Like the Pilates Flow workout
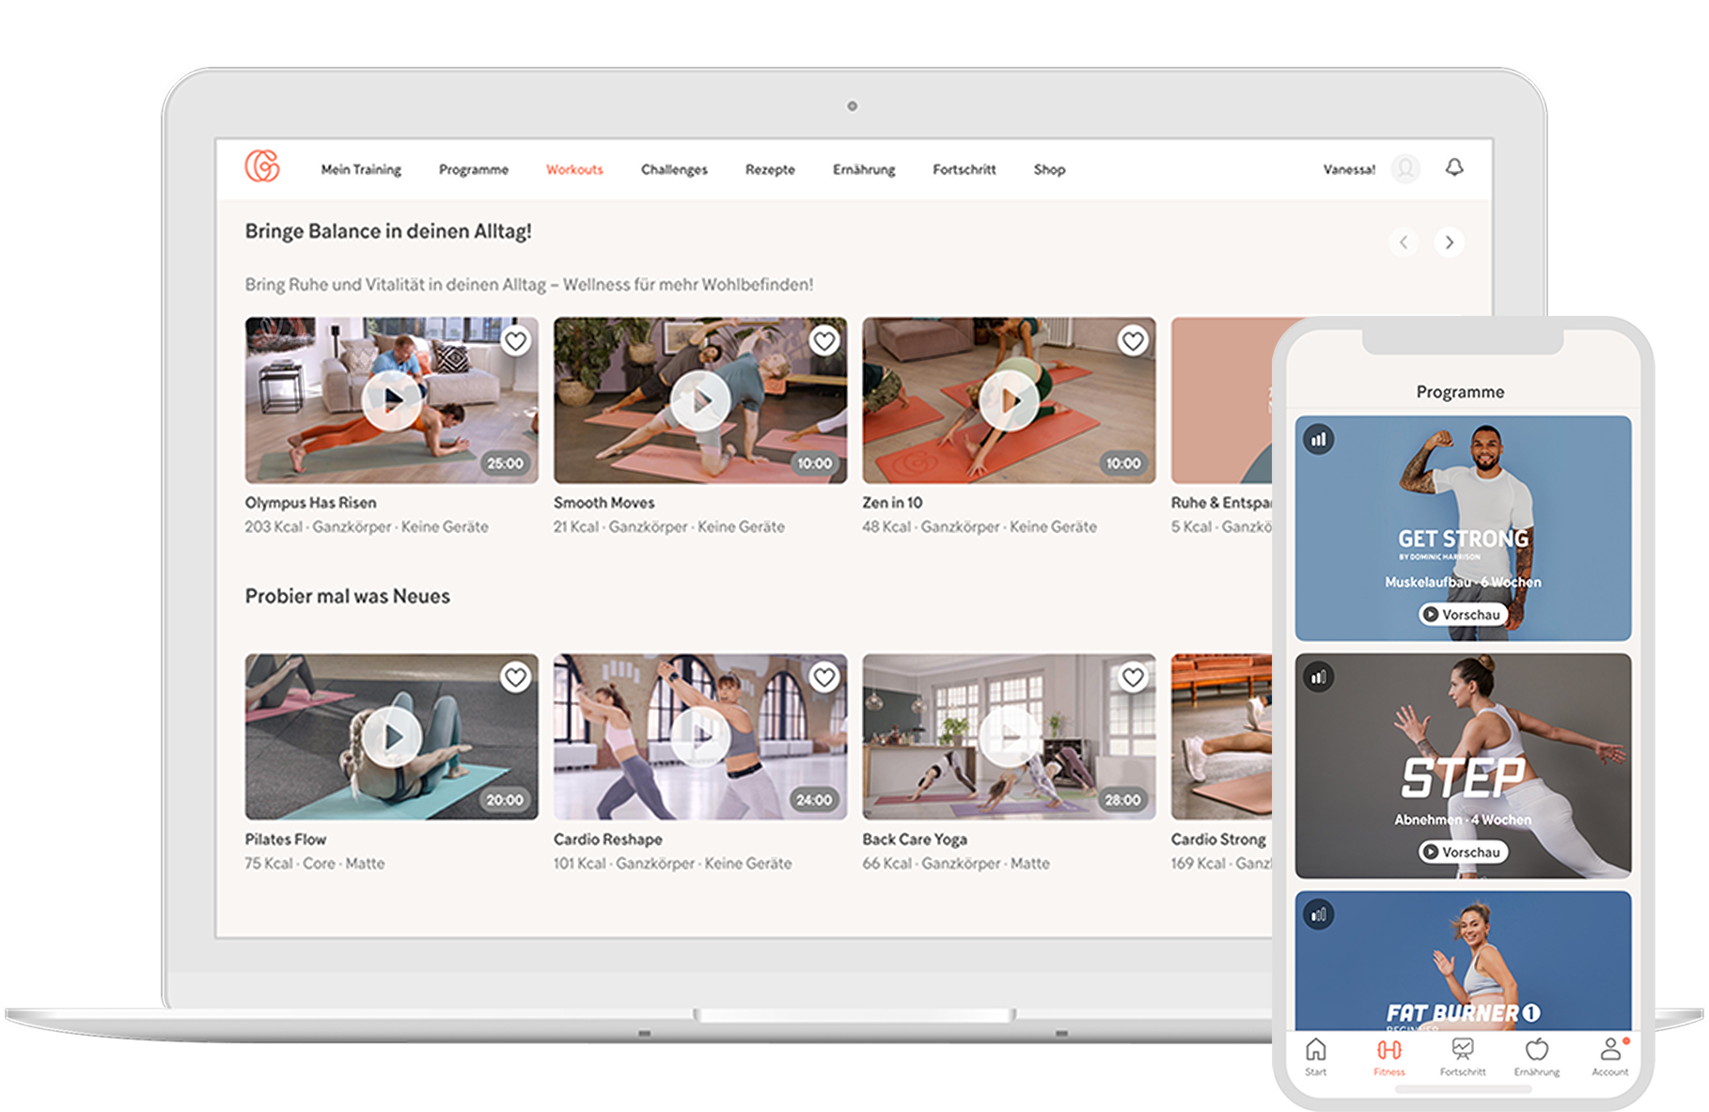Screen dimensions: 1709x1112 515,677
